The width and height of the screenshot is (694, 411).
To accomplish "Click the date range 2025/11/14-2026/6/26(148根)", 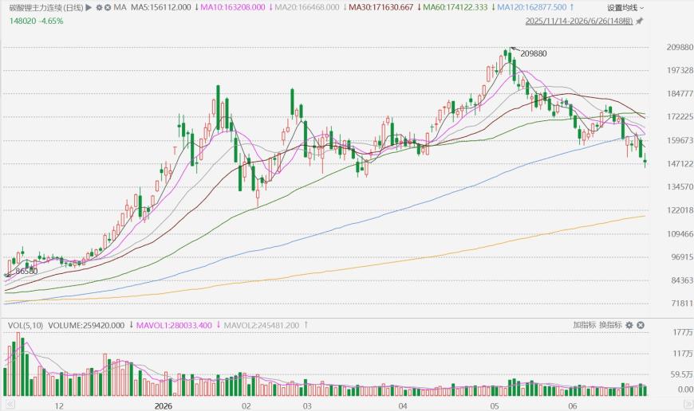I will pos(579,22).
